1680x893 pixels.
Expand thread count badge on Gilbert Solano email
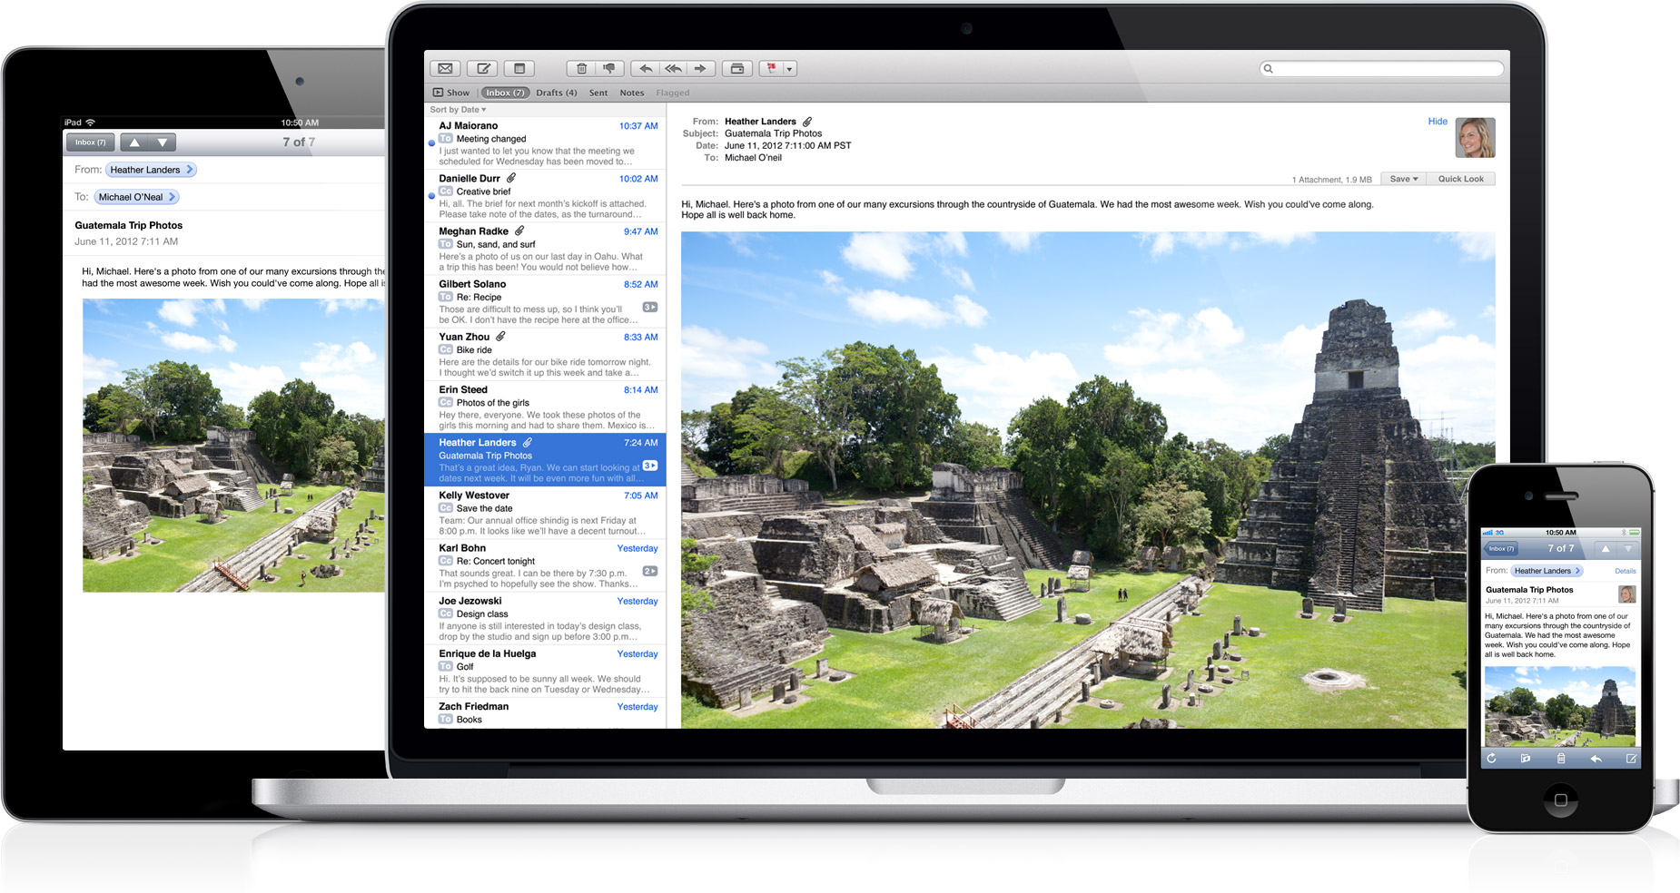(x=650, y=308)
